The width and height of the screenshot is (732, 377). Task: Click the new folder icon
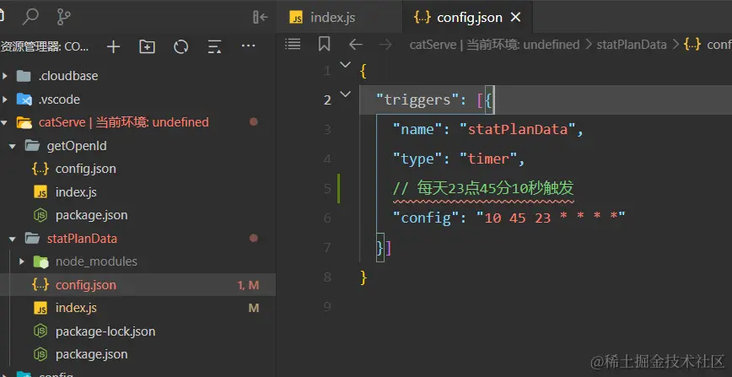pyautogui.click(x=147, y=46)
